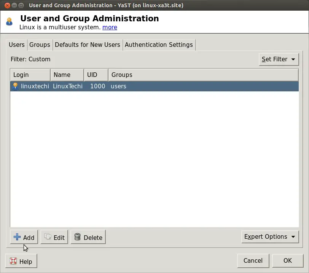Maximize the YaST window
The width and height of the screenshot is (309, 273).
21,5
